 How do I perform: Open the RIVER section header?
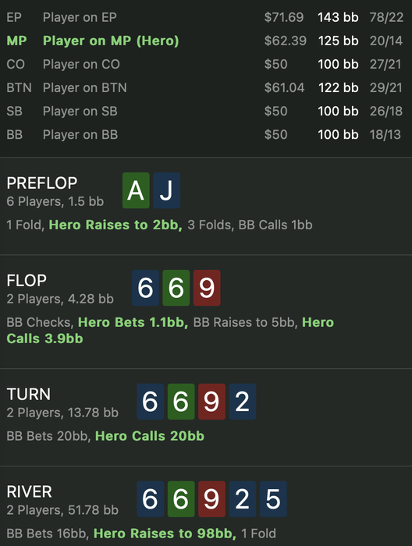[x=29, y=491]
